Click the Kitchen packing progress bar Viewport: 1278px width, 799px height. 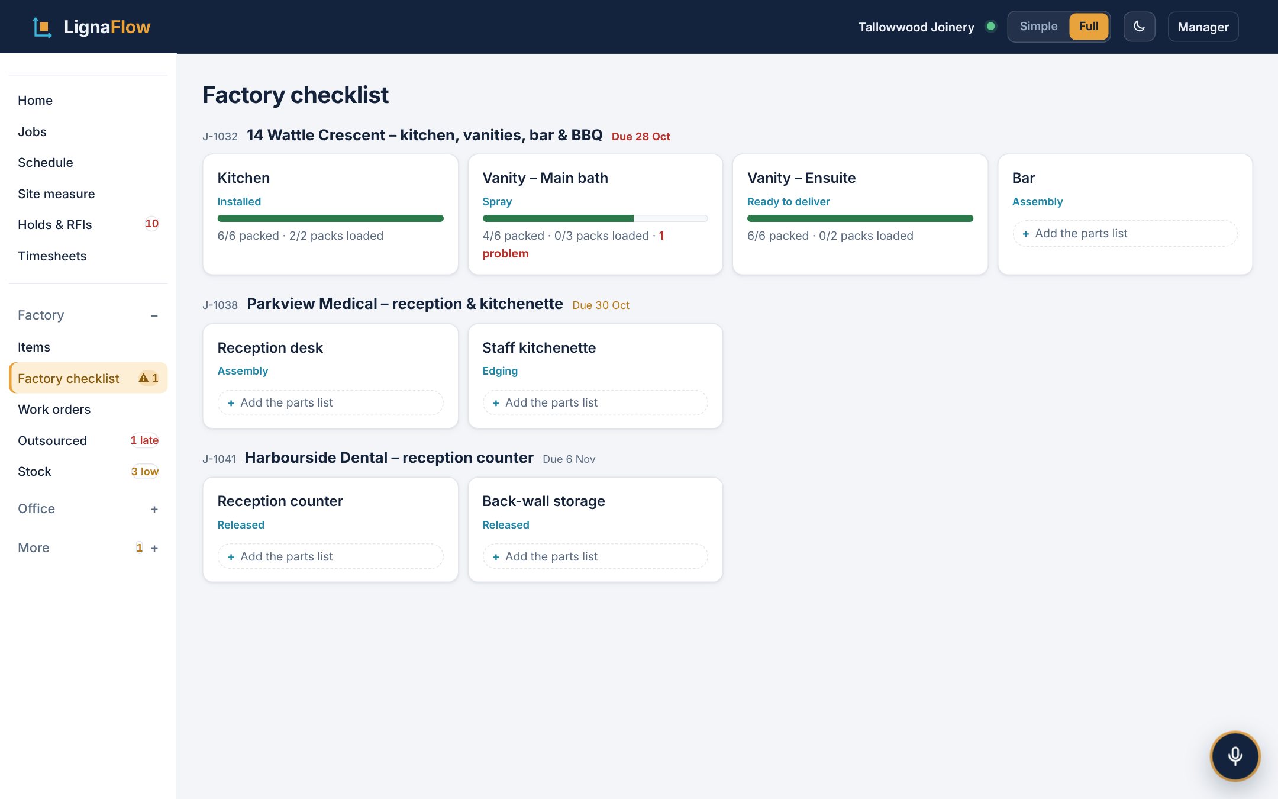tap(330, 218)
